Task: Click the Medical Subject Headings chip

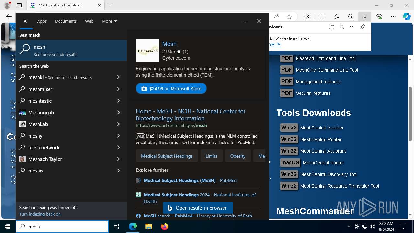Action: click(x=167, y=156)
